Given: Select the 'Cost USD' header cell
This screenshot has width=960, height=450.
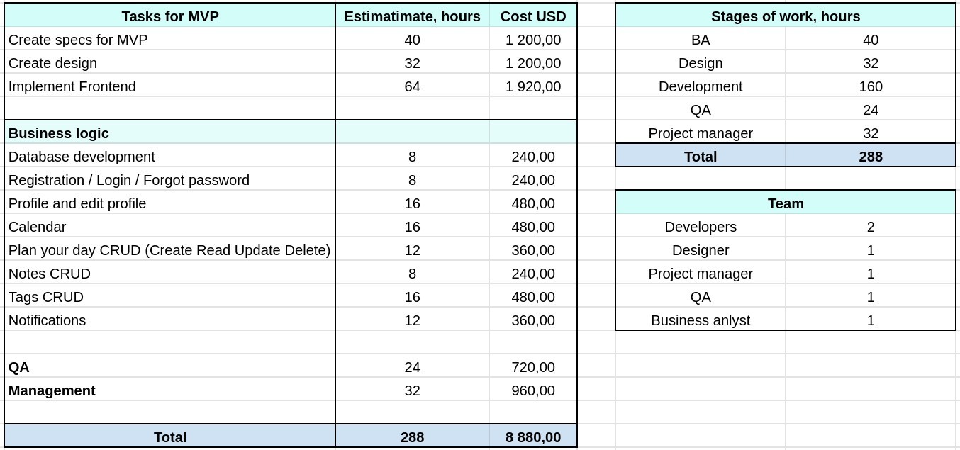Looking at the screenshot, I should pyautogui.click(x=533, y=16).
